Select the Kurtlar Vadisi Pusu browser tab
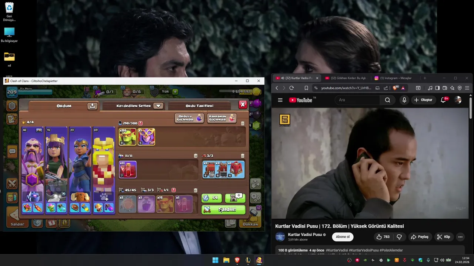The height and width of the screenshot is (266, 474). coord(296,78)
